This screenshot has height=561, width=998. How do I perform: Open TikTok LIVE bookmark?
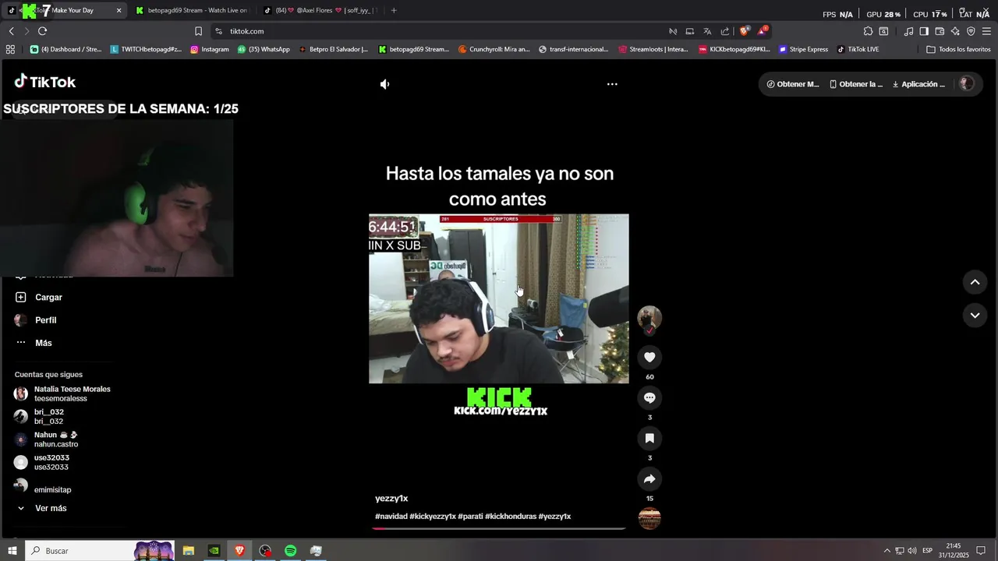[858, 49]
